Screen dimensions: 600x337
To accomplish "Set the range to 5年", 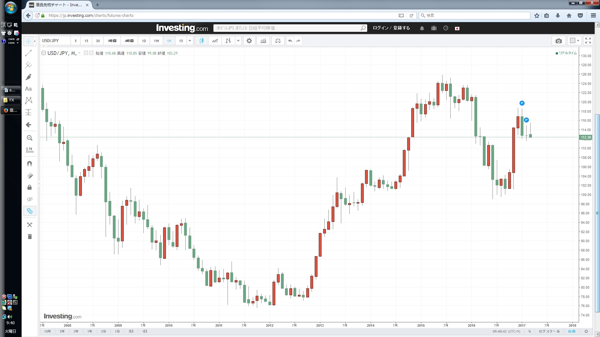I will click(x=62, y=331).
